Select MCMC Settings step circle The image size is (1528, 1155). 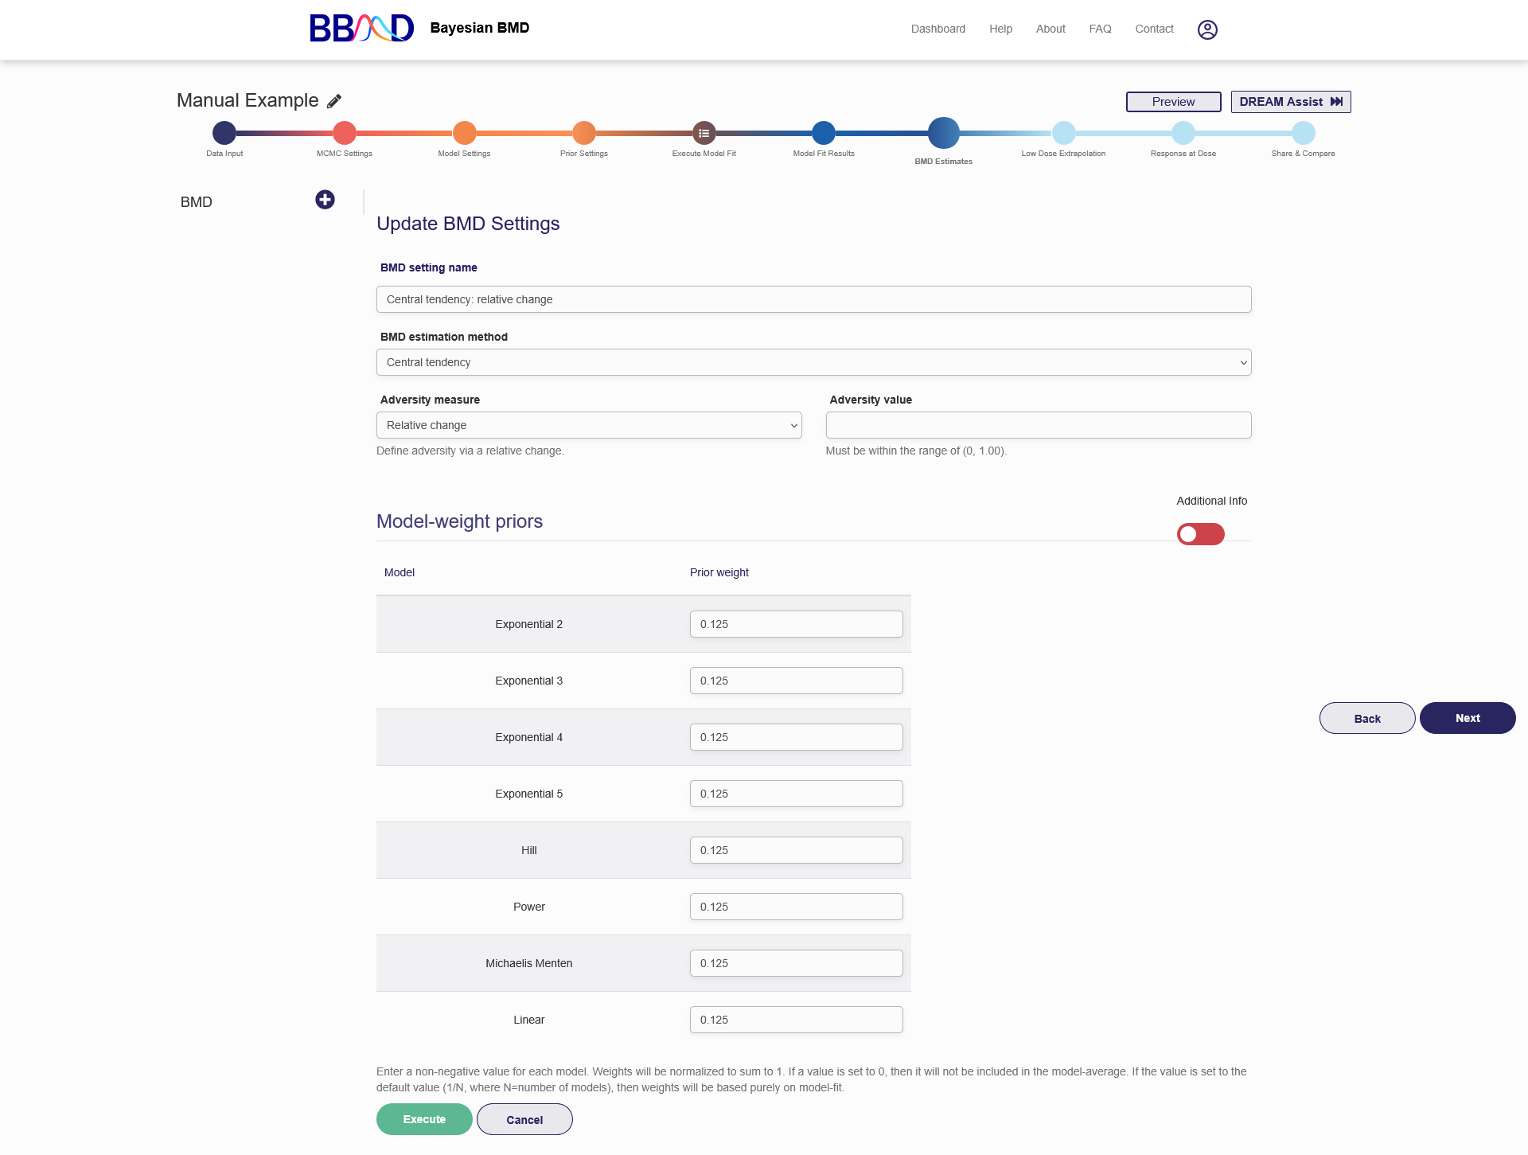click(x=345, y=133)
